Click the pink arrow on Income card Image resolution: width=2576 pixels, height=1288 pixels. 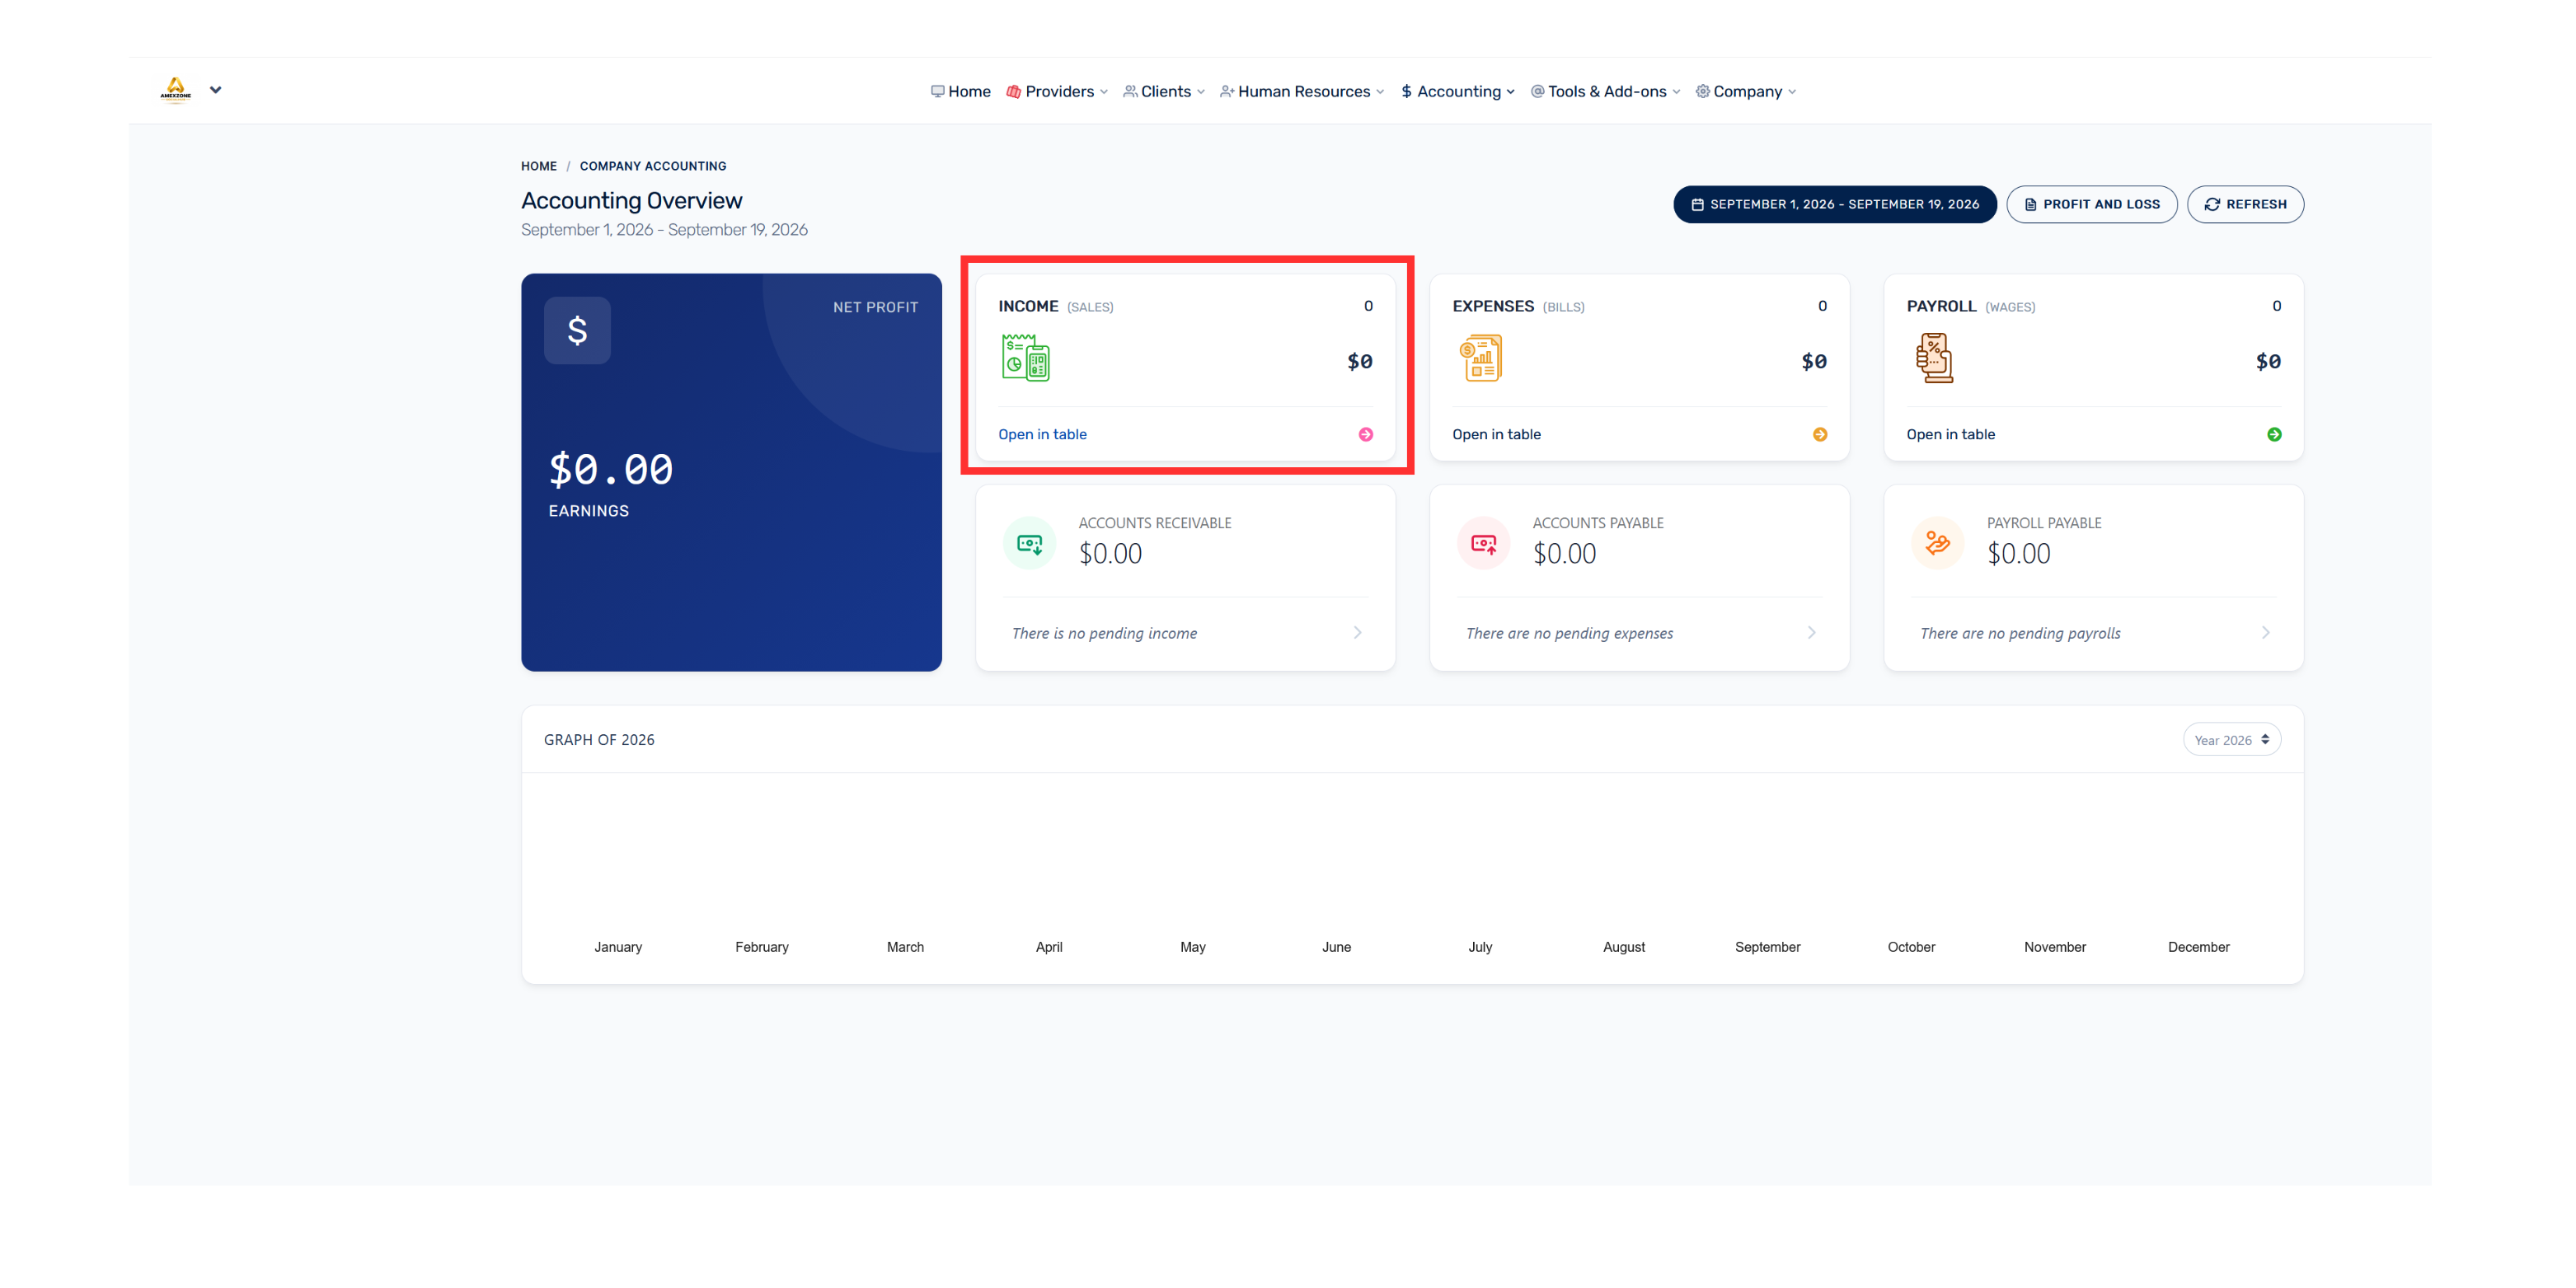point(1366,434)
